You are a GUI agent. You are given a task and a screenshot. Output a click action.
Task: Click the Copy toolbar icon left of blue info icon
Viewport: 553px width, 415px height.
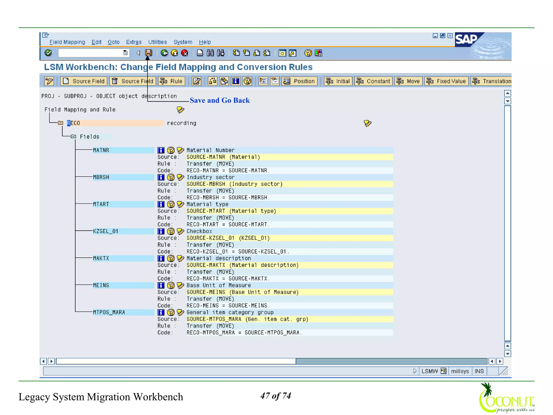tap(224, 81)
